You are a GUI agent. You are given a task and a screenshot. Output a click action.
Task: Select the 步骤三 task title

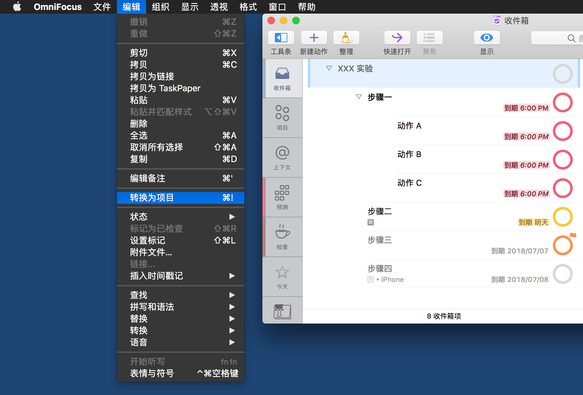click(380, 240)
